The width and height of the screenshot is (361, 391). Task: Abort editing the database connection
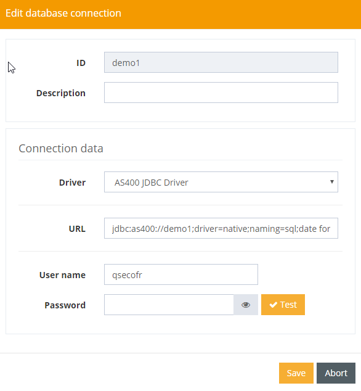tap(336, 373)
